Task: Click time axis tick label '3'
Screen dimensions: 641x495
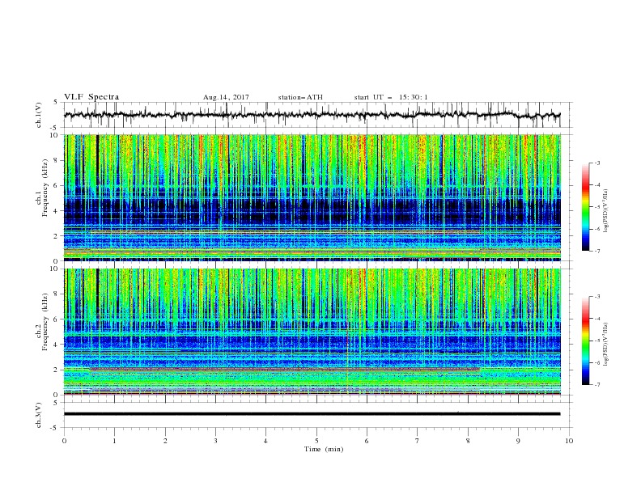Action: [x=215, y=441]
